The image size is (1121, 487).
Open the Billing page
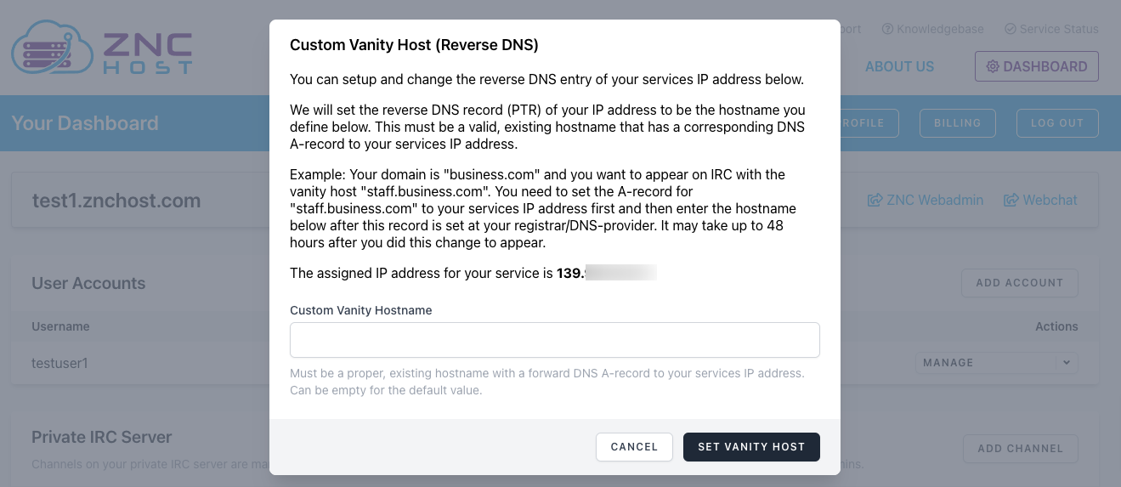pos(958,123)
